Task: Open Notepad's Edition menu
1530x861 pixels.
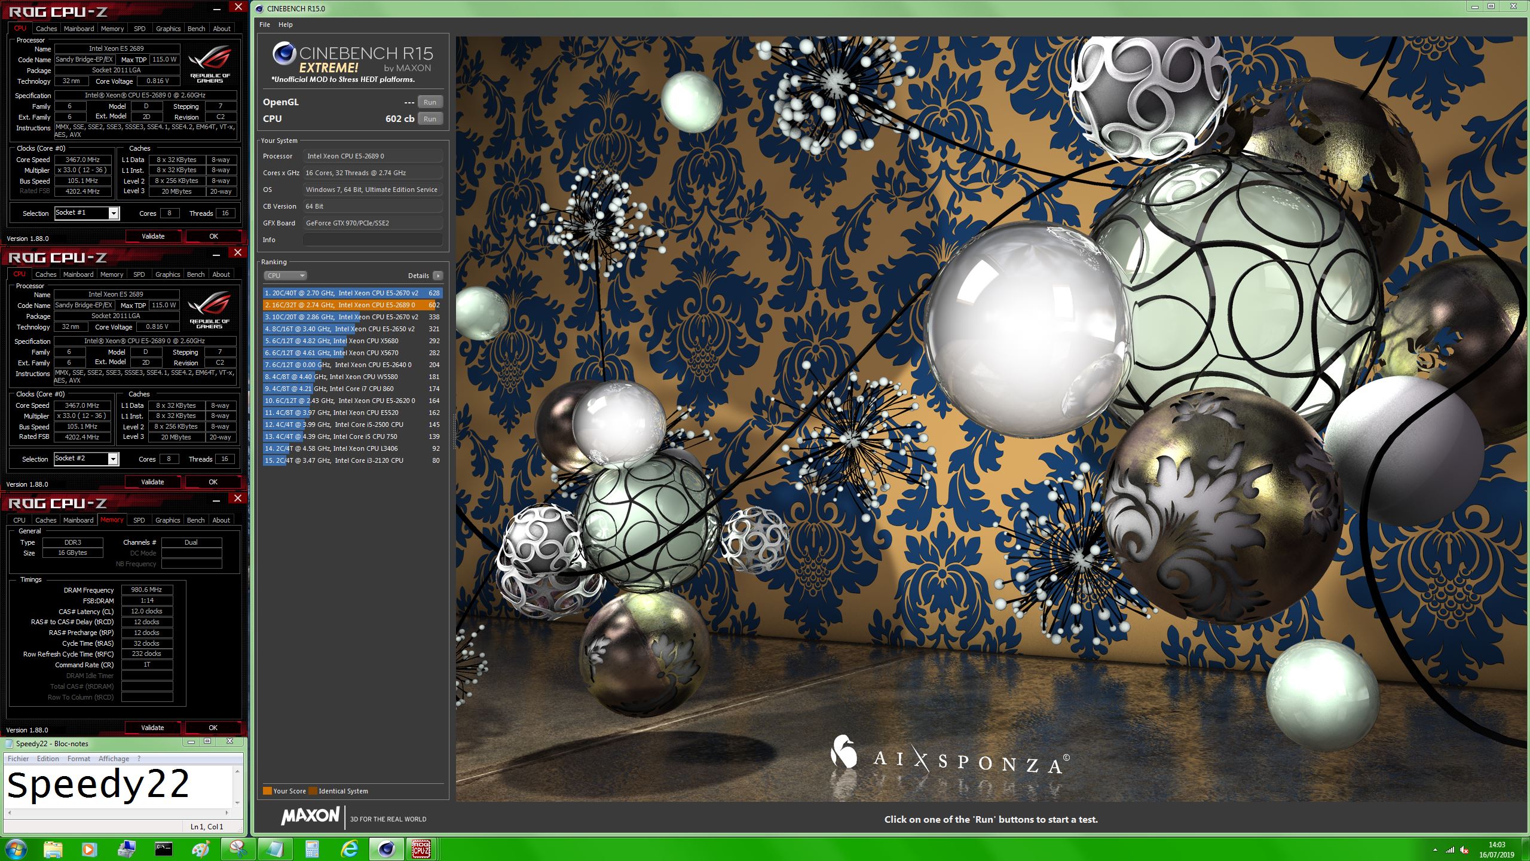Action: click(48, 759)
